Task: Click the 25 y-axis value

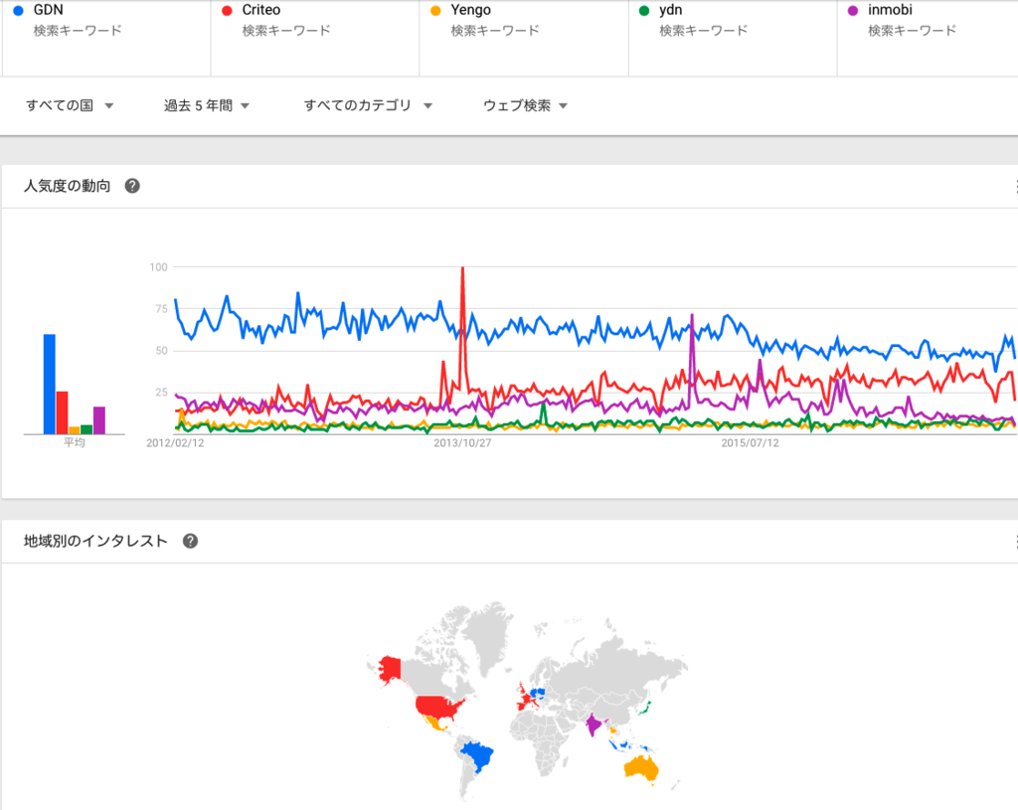Action: (162, 392)
